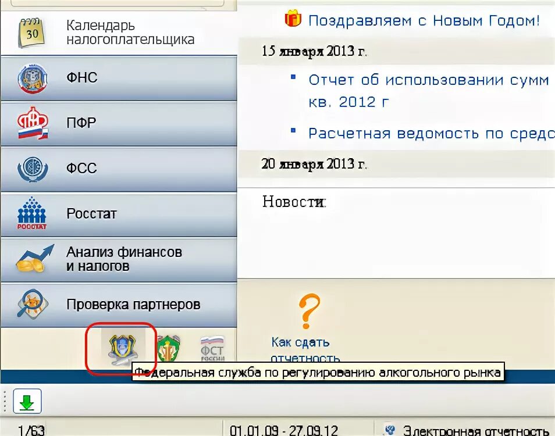Open the alcohol market regulation service icon
This screenshot has height=436, width=555.
123,349
